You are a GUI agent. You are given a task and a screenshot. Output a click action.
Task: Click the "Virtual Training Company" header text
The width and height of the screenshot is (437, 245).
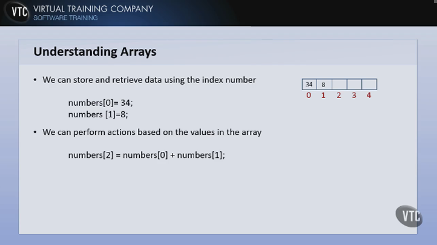[93, 9]
